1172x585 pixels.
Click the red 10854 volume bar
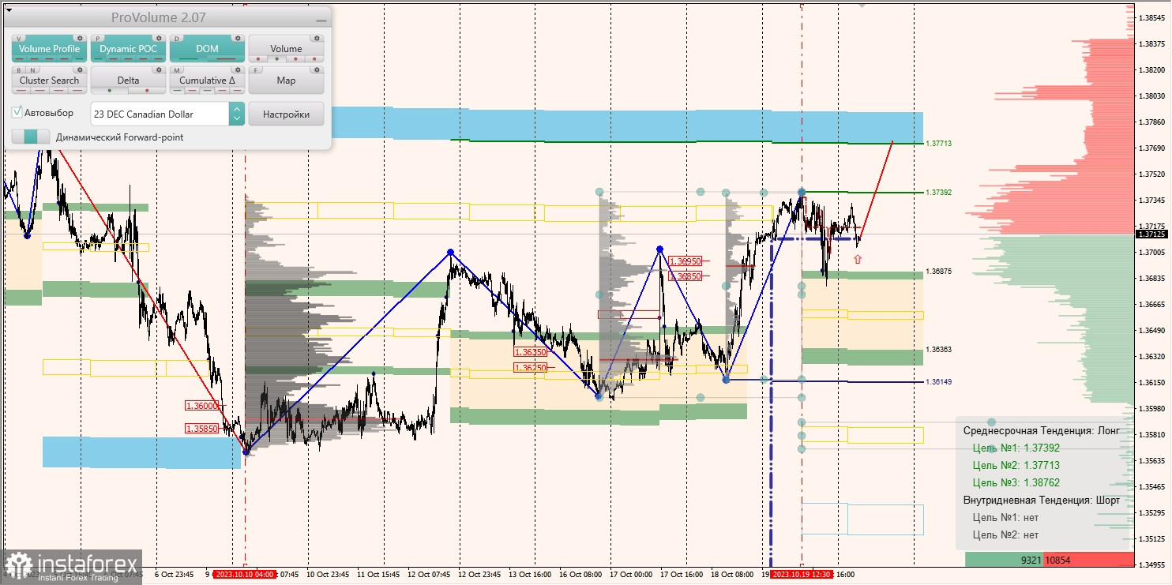[x=1088, y=559]
